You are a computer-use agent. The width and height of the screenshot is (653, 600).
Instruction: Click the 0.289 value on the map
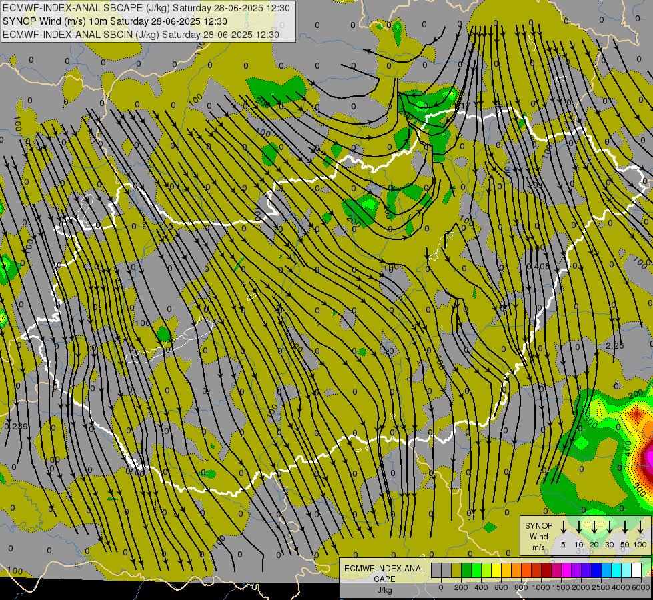16,427
